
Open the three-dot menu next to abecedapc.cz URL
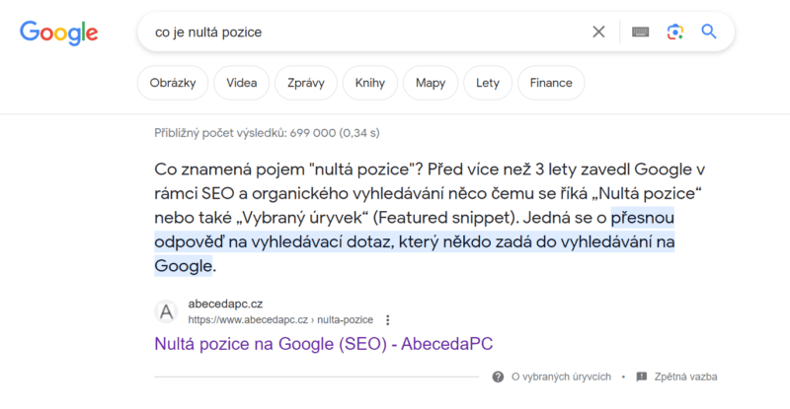[x=387, y=320]
